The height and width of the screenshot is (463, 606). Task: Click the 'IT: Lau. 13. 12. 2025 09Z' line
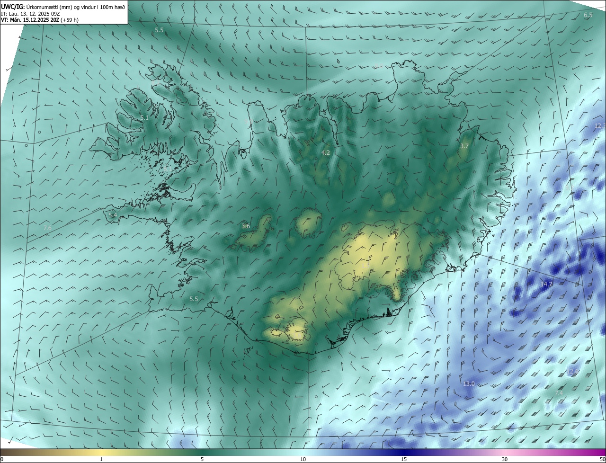click(x=30, y=14)
